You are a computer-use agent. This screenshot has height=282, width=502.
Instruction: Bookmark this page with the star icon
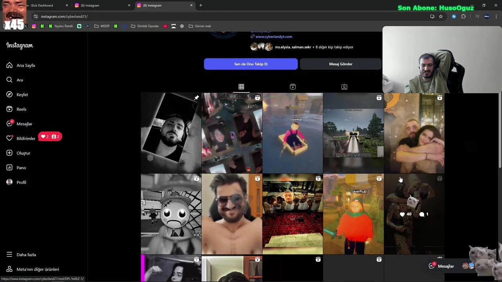(x=441, y=16)
